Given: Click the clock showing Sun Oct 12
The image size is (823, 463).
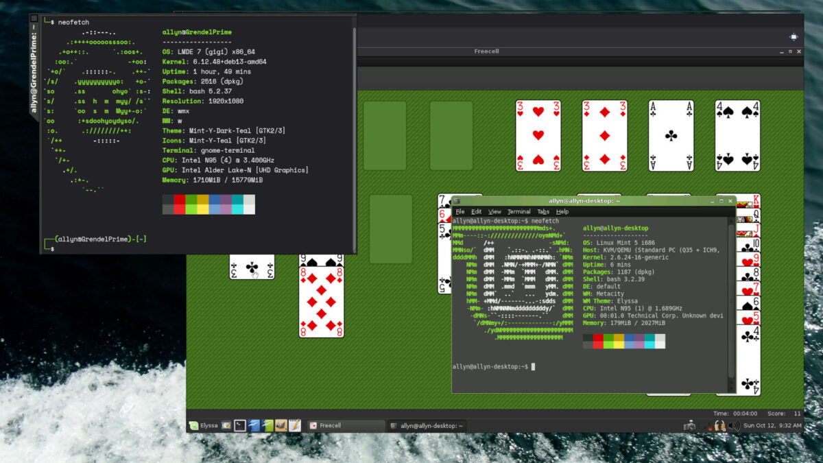Looking at the screenshot, I should pos(772,426).
